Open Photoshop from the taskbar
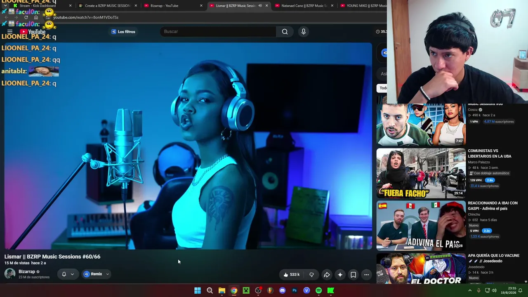528x297 pixels. (295, 291)
